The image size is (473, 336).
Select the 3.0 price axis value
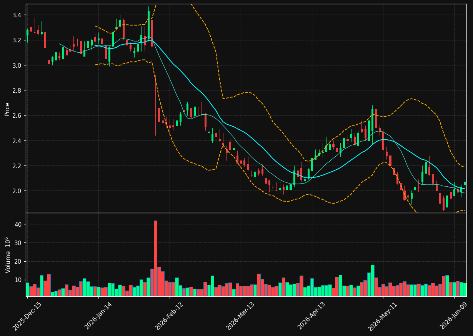[17, 65]
